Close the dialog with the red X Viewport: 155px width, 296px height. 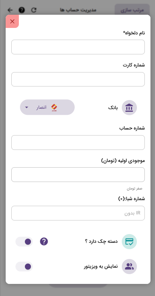click(12, 21)
